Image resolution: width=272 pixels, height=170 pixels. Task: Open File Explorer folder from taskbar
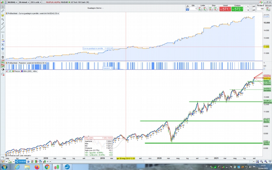27,167
